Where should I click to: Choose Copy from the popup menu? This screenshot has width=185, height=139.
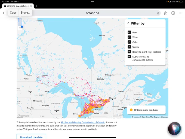(13, 13)
